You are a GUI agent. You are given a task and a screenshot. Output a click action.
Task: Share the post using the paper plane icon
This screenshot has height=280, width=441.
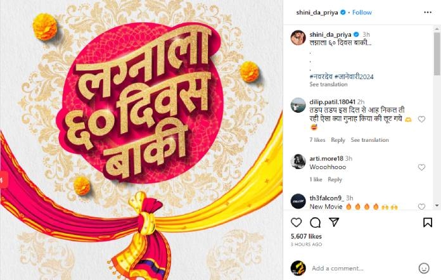334,222
